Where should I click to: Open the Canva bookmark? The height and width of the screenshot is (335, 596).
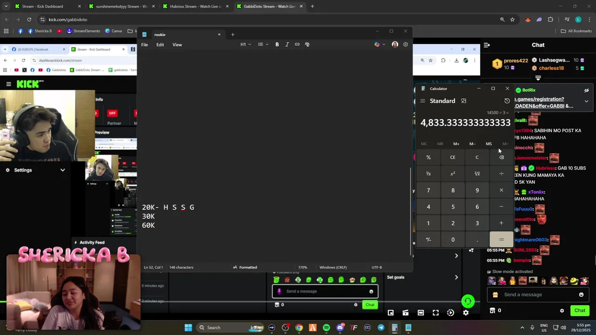pyautogui.click(x=114, y=31)
